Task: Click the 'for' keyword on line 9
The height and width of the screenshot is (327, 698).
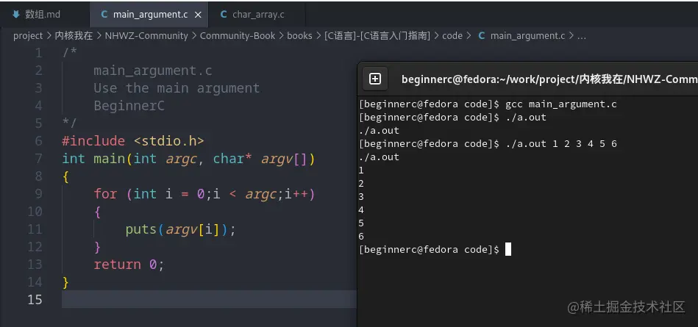Action: pos(105,194)
